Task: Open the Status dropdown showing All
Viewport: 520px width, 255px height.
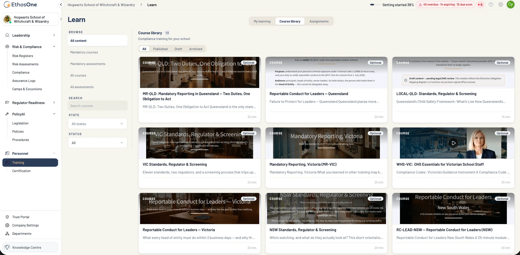Action: (x=97, y=143)
